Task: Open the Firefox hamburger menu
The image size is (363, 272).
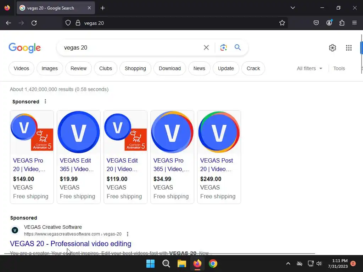Action: click(x=354, y=23)
